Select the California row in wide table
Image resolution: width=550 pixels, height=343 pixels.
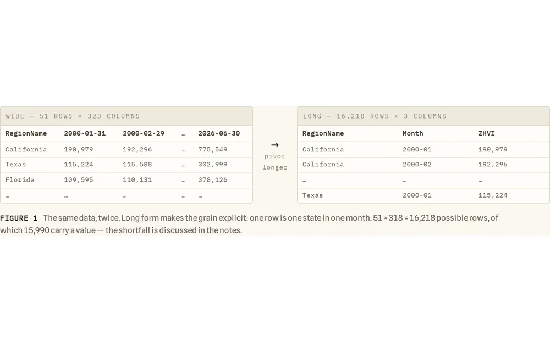pos(127,149)
